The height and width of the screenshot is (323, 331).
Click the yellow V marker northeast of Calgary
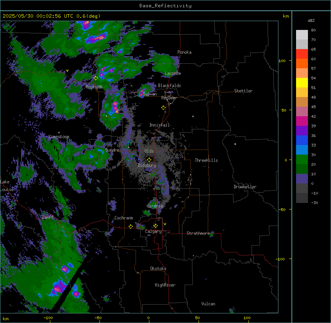(x=165, y=224)
